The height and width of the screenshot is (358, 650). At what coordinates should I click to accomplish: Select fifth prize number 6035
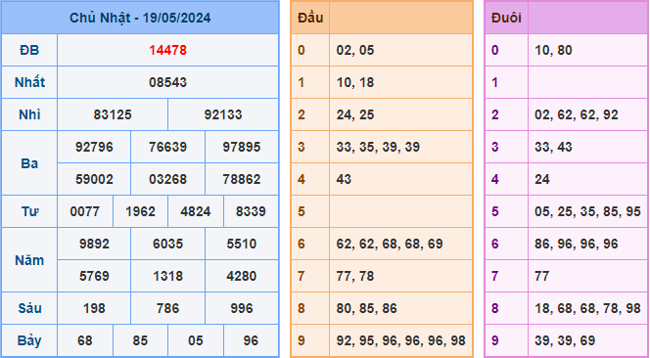(x=168, y=245)
